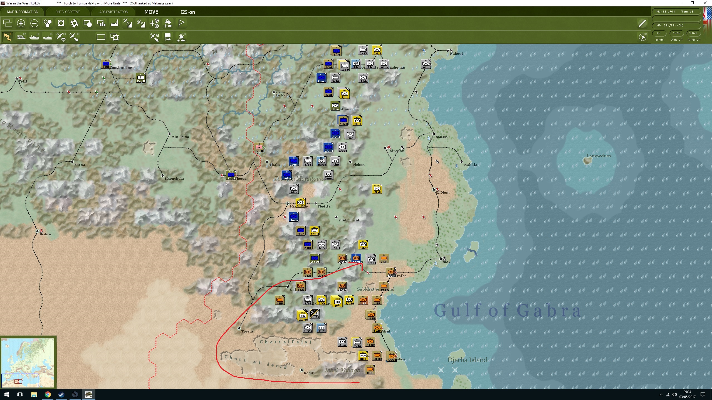Viewport: 712px width, 400px height.
Task: Select the A Por pink unit counter
Action: pyautogui.click(x=259, y=147)
